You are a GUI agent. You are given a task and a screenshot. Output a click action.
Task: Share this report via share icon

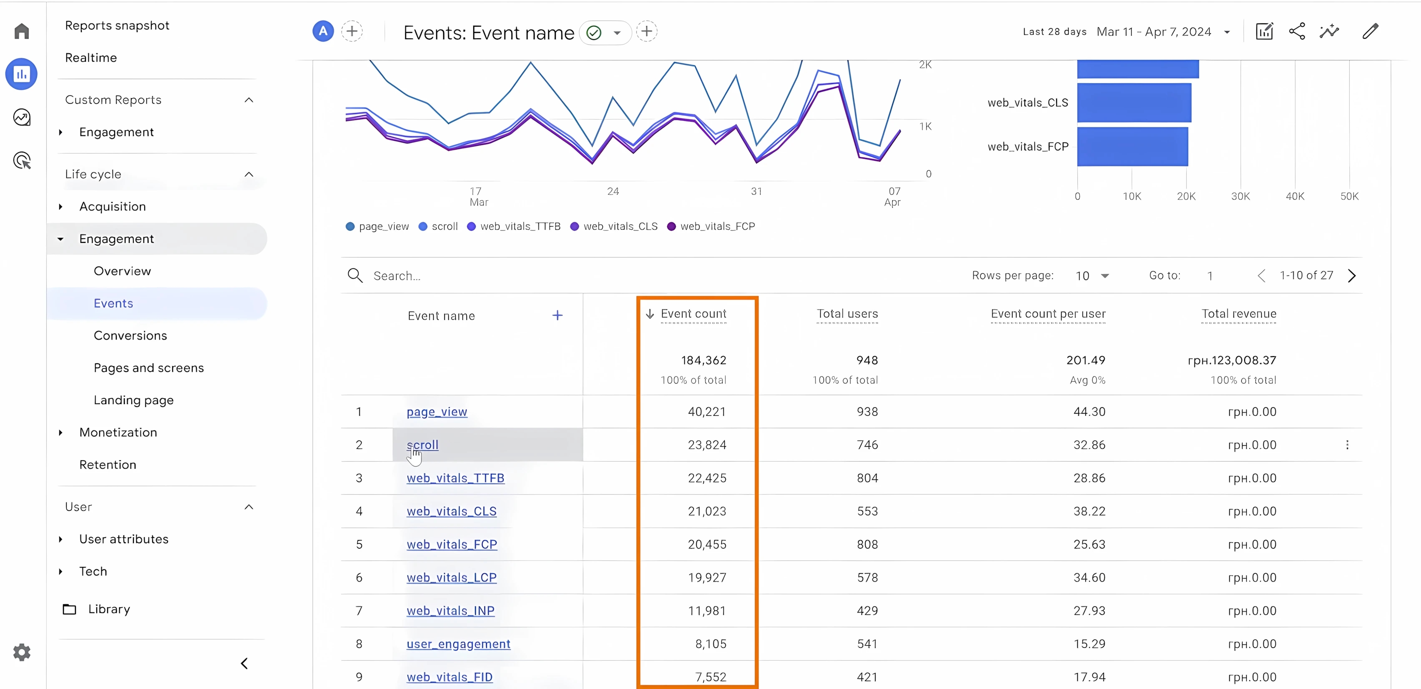click(x=1297, y=31)
